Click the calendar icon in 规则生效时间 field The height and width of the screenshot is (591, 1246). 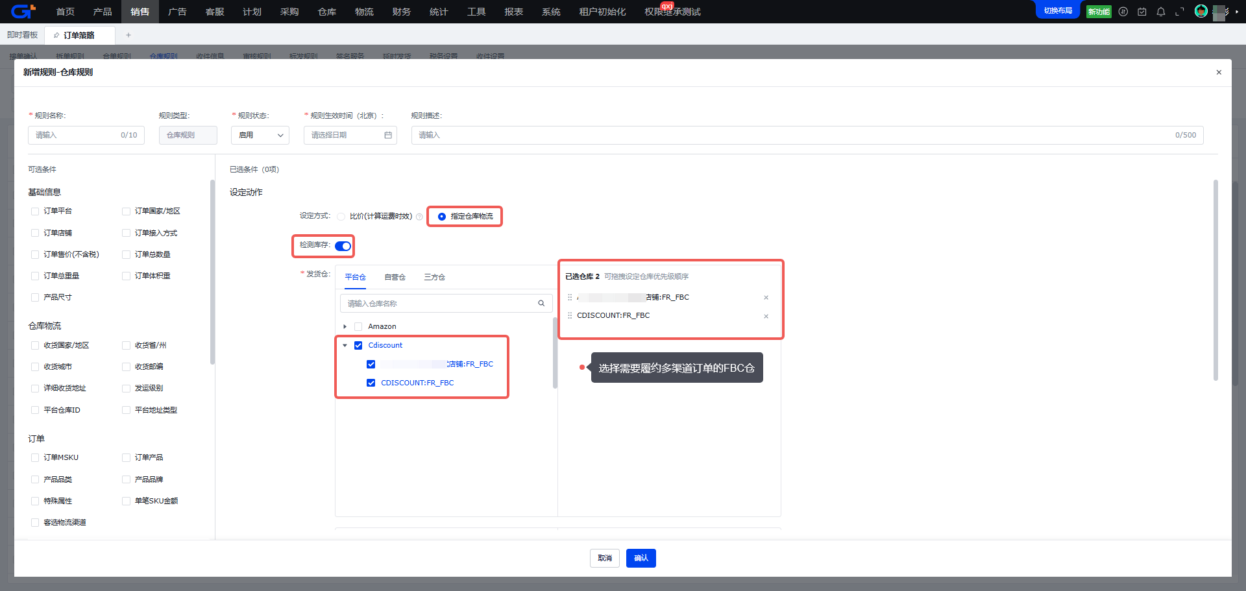388,135
